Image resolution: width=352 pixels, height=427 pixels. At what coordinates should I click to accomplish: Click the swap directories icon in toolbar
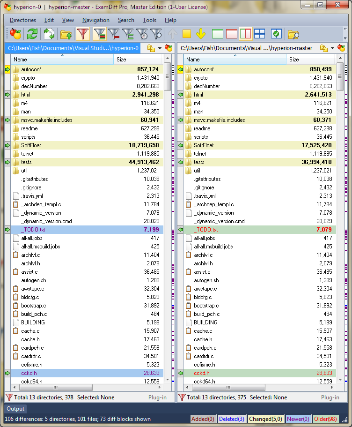pos(49,34)
